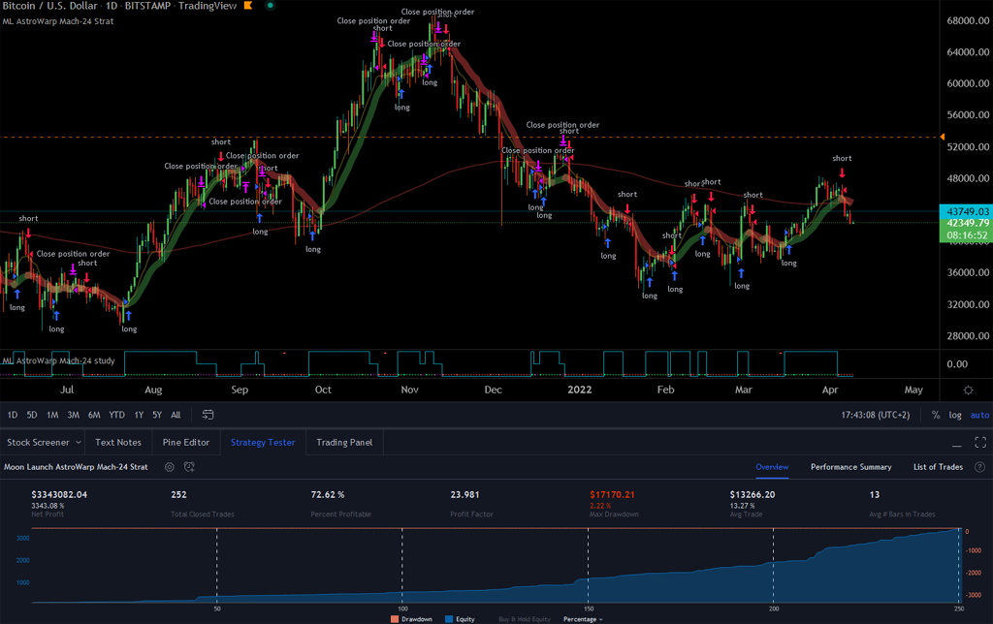Click the Bitcoin / U.S. Dollar chart title
The width and height of the screenshot is (993, 624).
[50, 6]
